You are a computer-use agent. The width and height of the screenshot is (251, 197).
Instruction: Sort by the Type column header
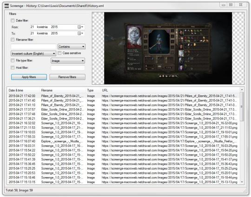click(93, 90)
